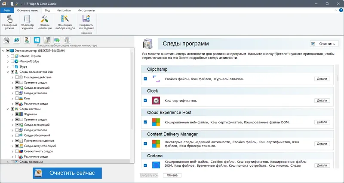Switch to the Инструменты tab
Screen dimensions: 344x183
click(86, 10)
